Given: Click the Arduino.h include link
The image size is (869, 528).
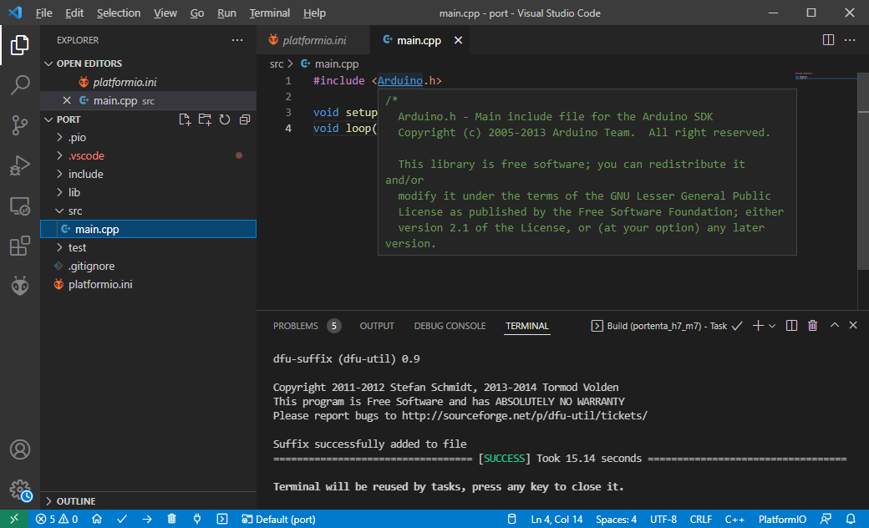Looking at the screenshot, I should coord(399,80).
